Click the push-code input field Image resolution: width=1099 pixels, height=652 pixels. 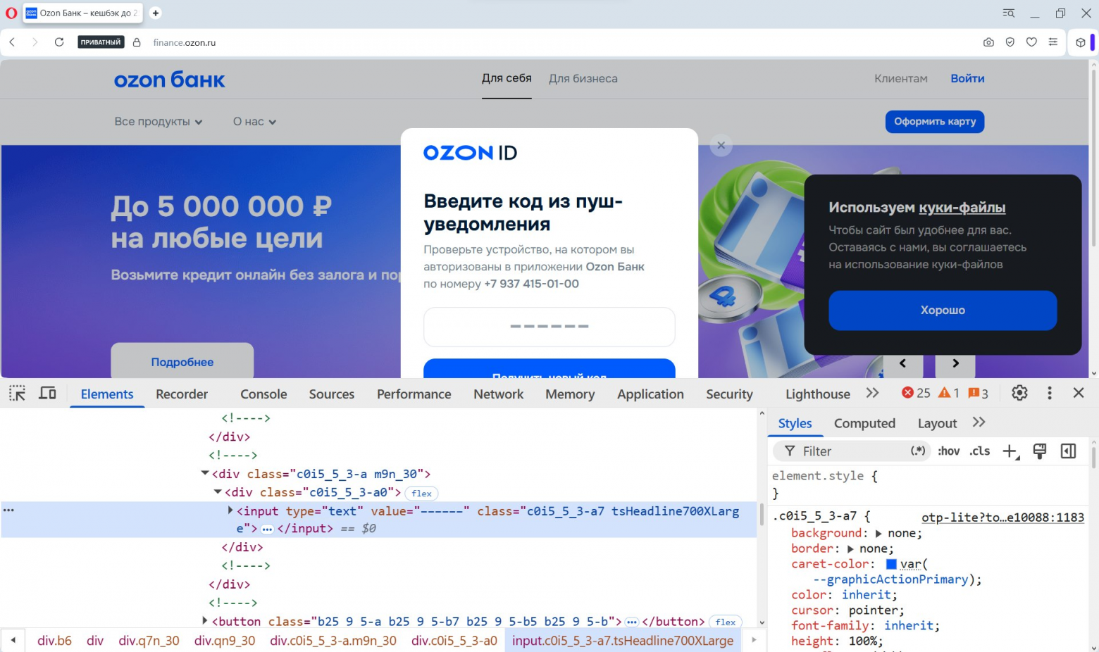(x=549, y=327)
